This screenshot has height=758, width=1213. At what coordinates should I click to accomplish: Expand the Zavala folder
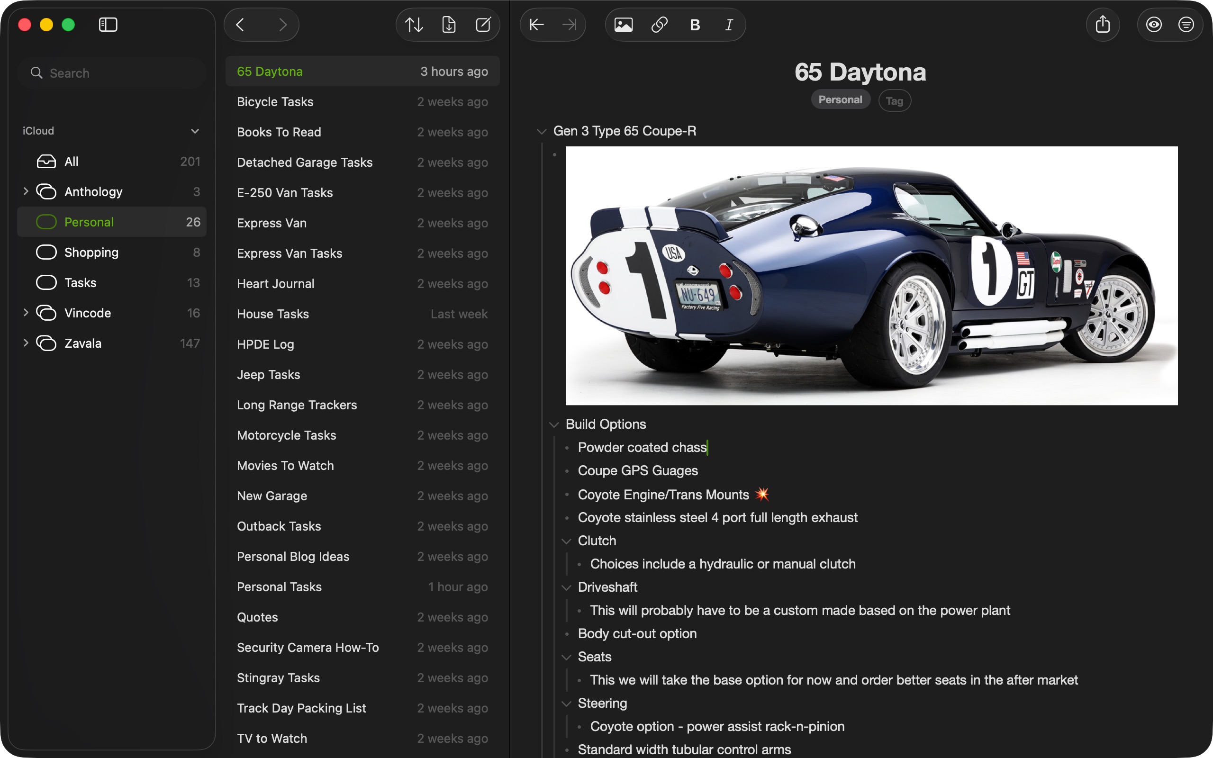click(x=26, y=343)
